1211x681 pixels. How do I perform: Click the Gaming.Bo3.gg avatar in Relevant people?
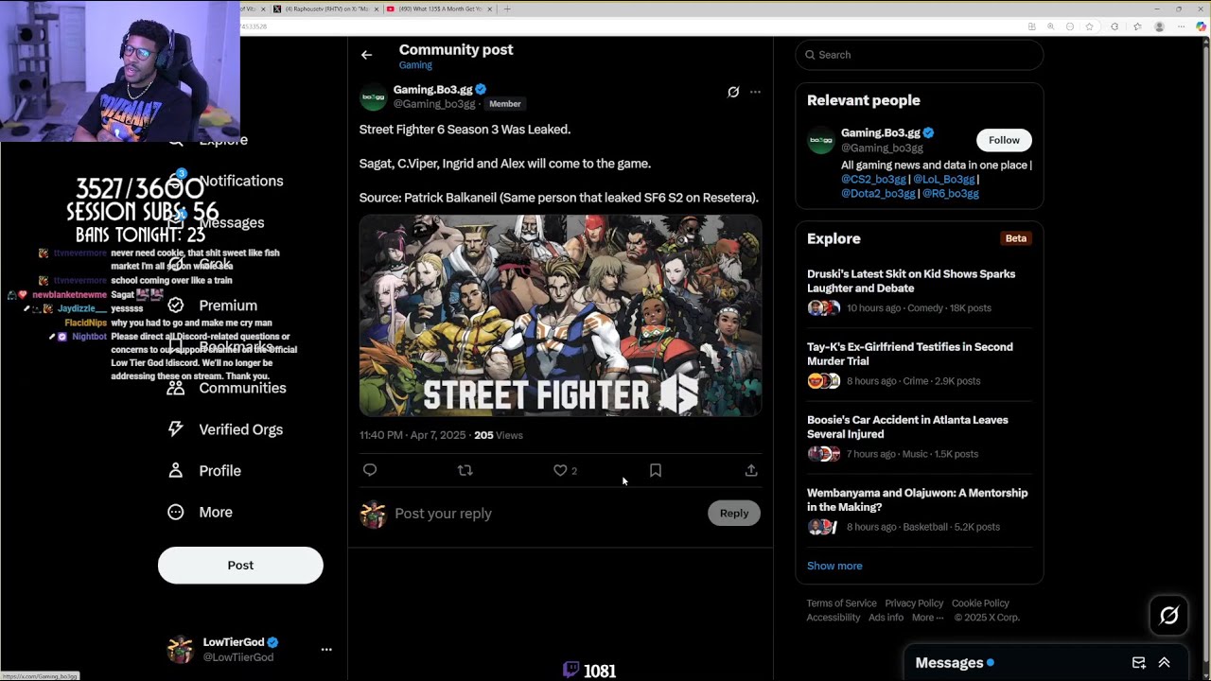click(x=820, y=140)
